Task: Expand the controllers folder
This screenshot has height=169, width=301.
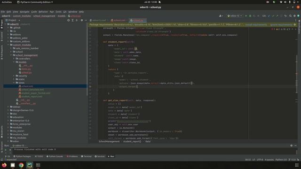Action: (14, 59)
